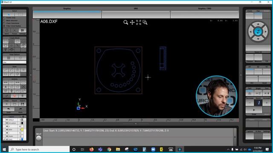Toggle the Chain Selections checkbox

pyautogui.click(x=4, y=23)
